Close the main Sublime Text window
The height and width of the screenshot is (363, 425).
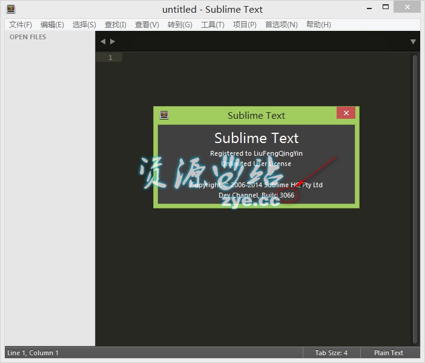pos(407,7)
